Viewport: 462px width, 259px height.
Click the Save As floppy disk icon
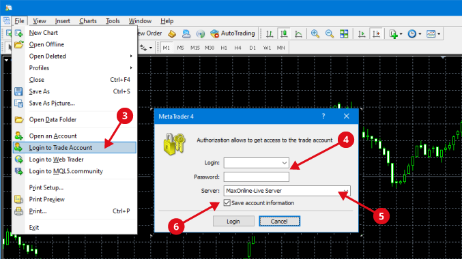(x=18, y=91)
